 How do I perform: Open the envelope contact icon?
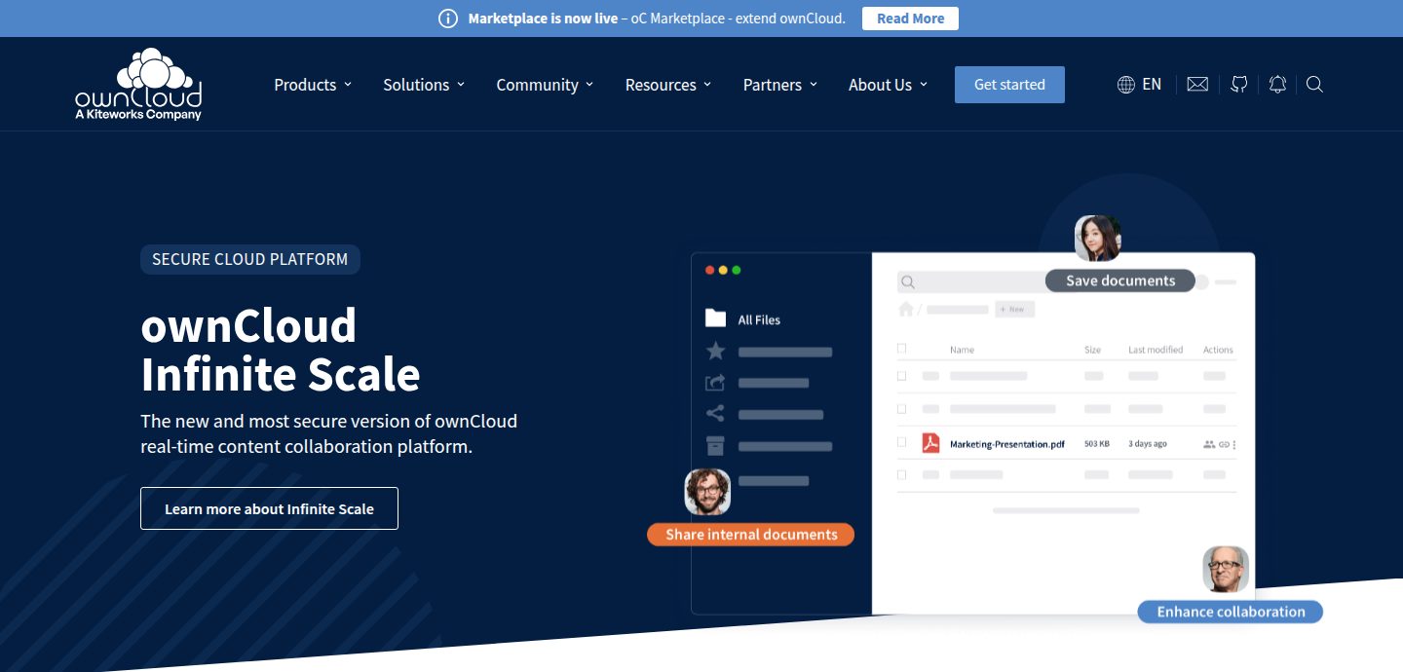[x=1197, y=85]
